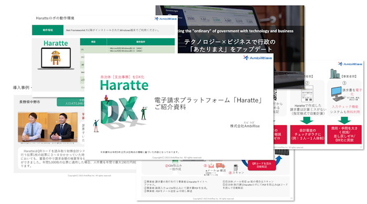Click label ④スキャン
Screen dimensions: 367x204
(236, 173)
